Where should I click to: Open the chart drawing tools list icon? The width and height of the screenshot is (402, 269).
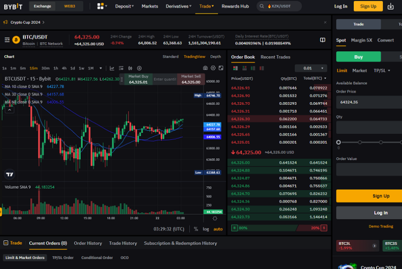tap(121, 69)
